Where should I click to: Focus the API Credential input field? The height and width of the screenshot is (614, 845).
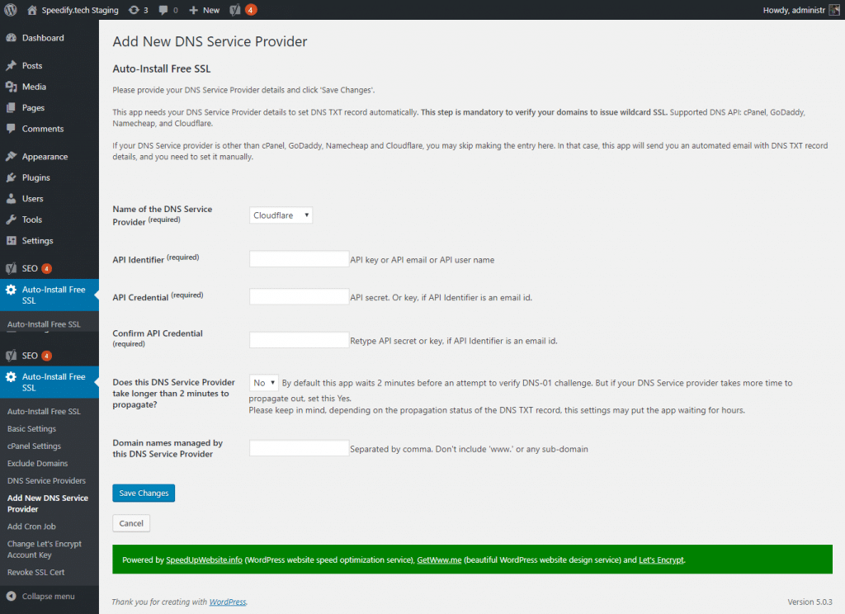[299, 296]
